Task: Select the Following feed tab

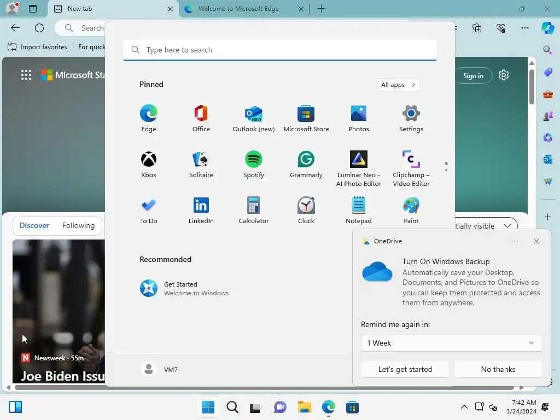Action: point(78,225)
